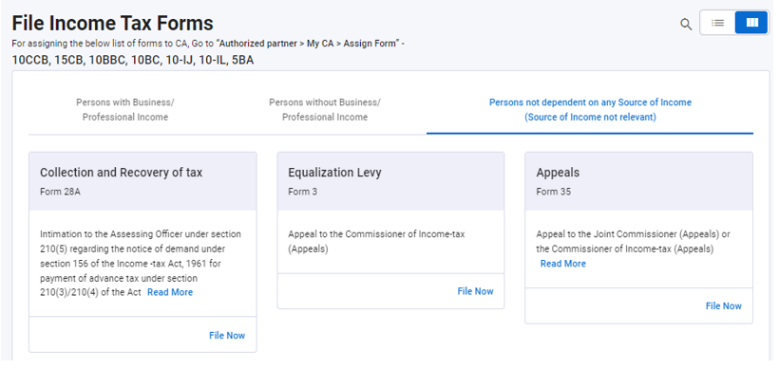The width and height of the screenshot is (779, 369).
Task: Expand Read More in Form 28A card
Action: [170, 292]
